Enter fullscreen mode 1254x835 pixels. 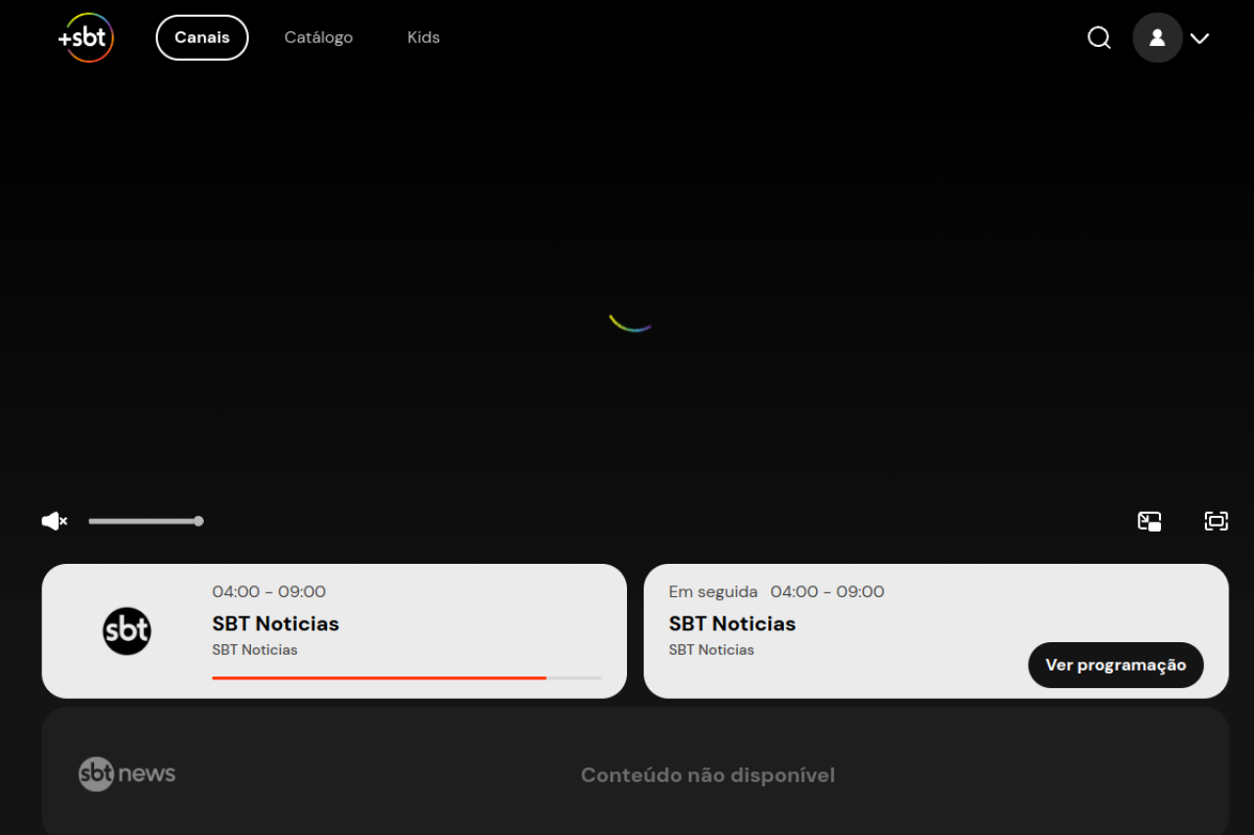[x=1216, y=521]
